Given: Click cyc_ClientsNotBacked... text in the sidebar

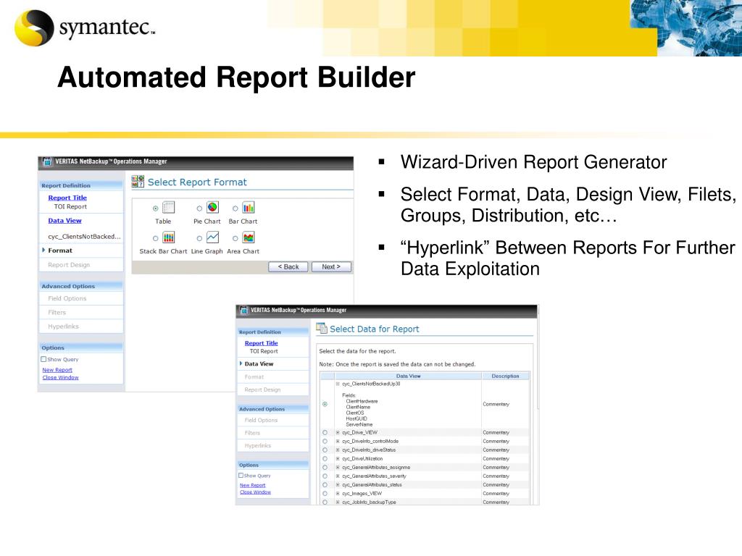Looking at the screenshot, I should [x=84, y=237].
